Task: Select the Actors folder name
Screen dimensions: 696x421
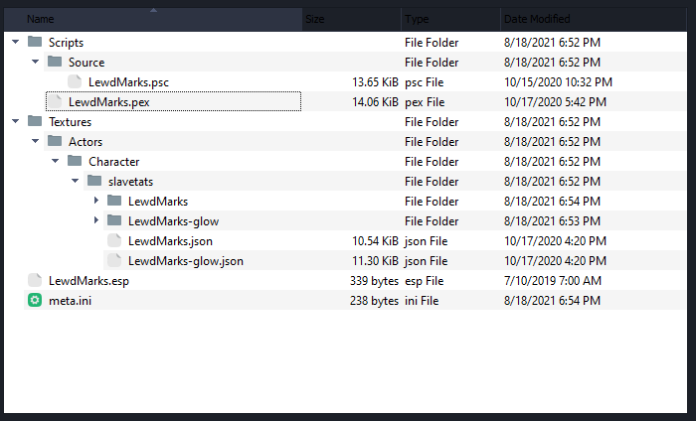Action: [86, 142]
